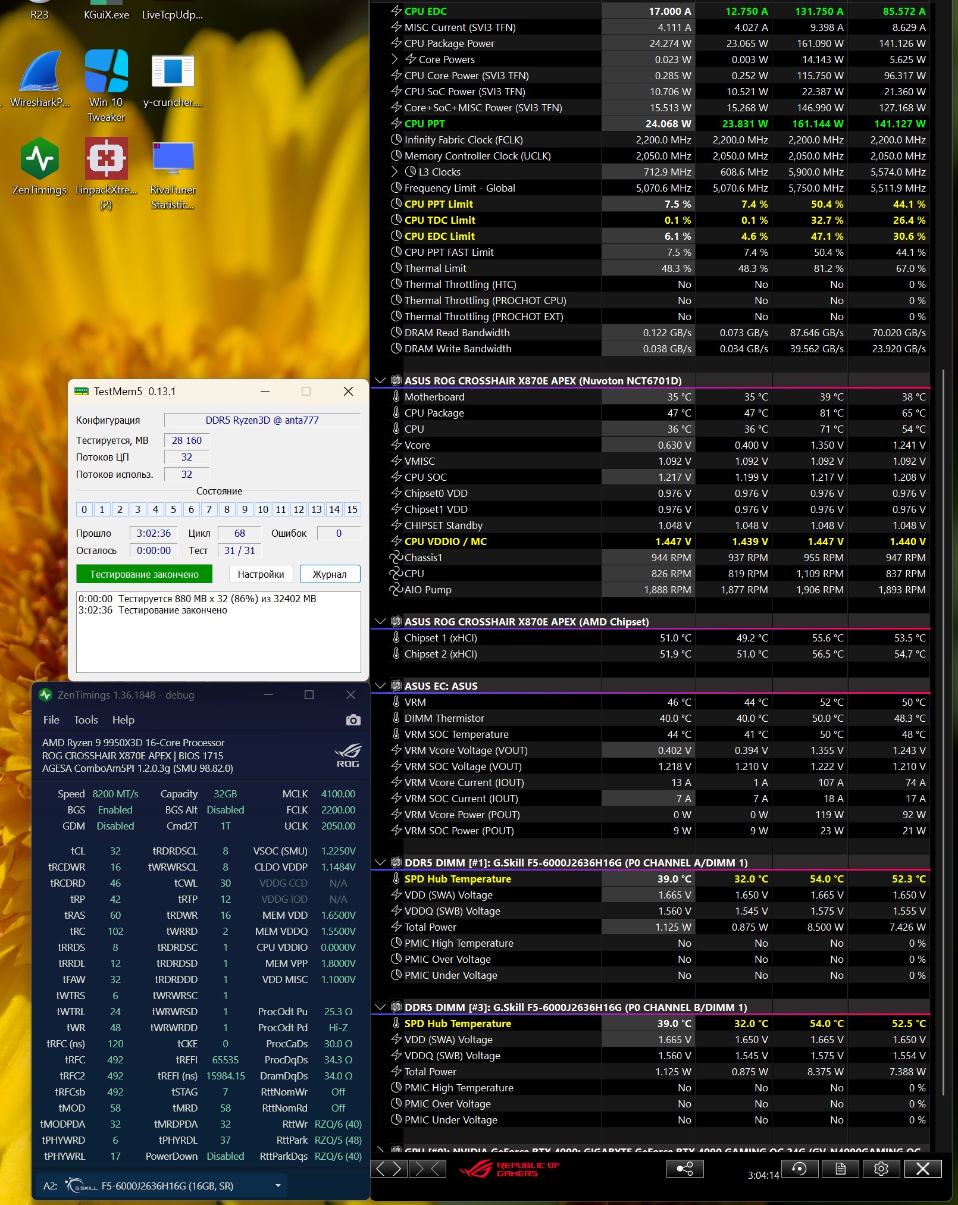The image size is (958, 1205).
Task: Close HWiNFO sensors with X button
Action: pos(923,1169)
